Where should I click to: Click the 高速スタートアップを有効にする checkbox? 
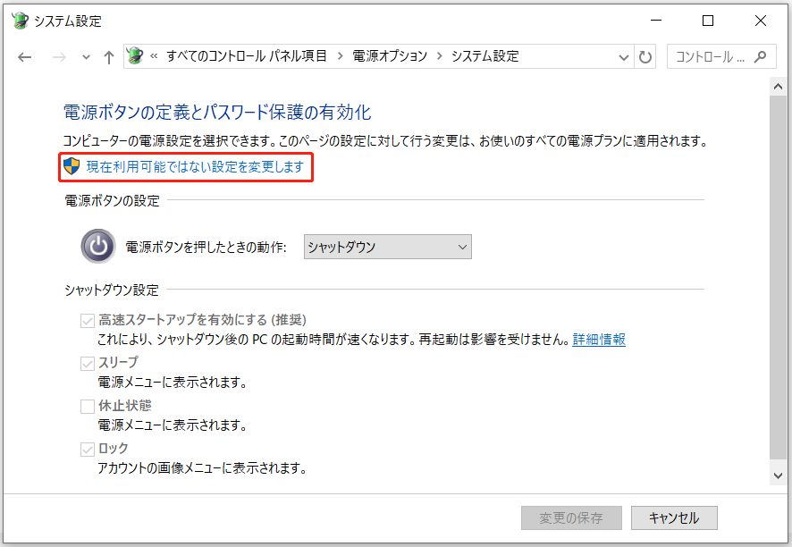[x=86, y=321]
